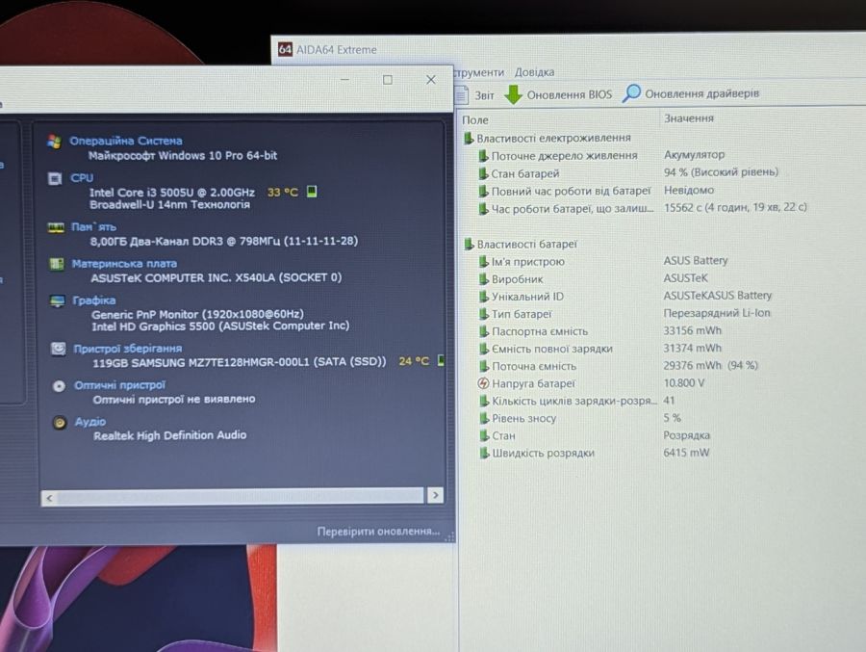The height and width of the screenshot is (652, 866).
Task: Select the Час роботи батареї, що залиш... icon
Action: [483, 208]
